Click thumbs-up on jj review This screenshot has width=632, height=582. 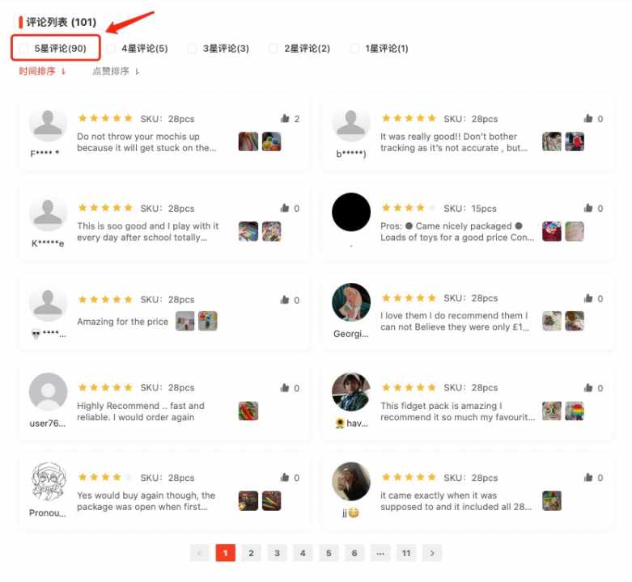tap(588, 478)
